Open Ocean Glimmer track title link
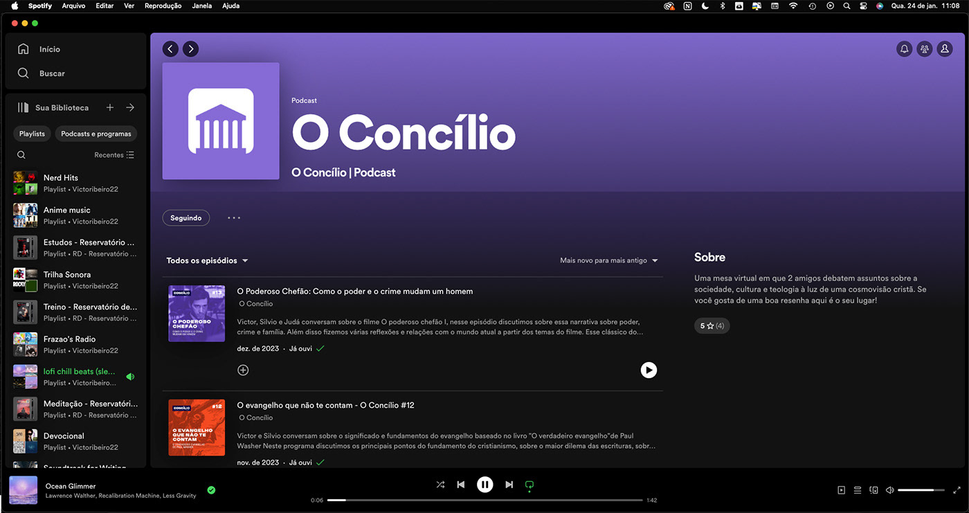The image size is (969, 513). click(x=71, y=486)
